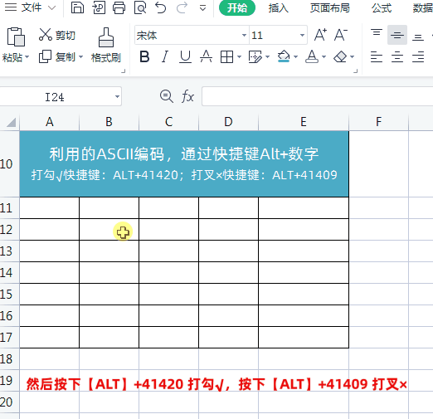Screen dimensions: 433x419
Task: Click the export/output file icon
Action: [99, 7]
